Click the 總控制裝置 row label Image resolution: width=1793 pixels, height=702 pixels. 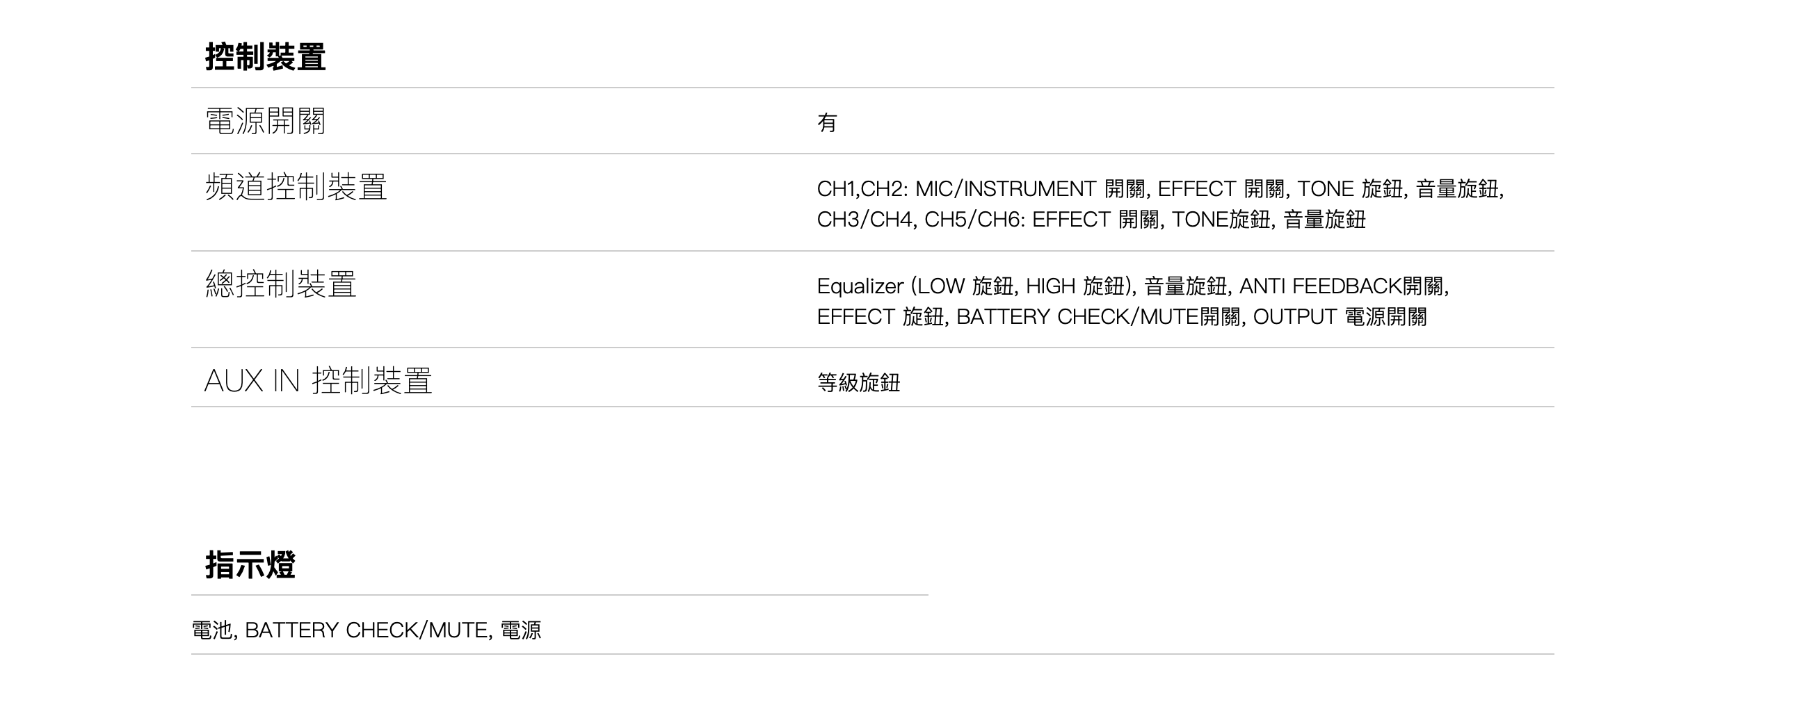tap(280, 284)
